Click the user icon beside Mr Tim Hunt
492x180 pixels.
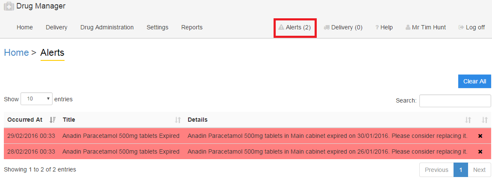(408, 27)
